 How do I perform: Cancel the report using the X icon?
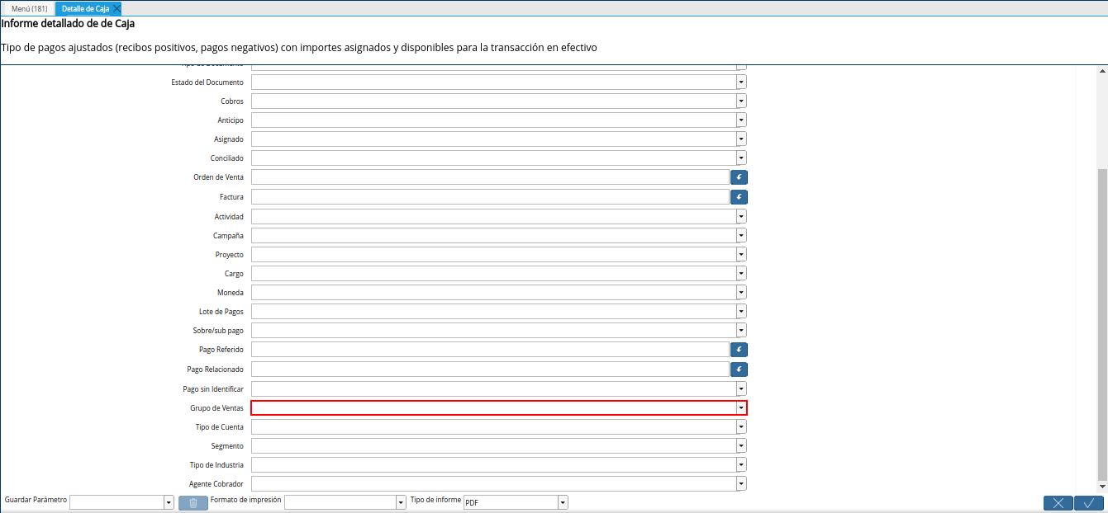point(1058,502)
